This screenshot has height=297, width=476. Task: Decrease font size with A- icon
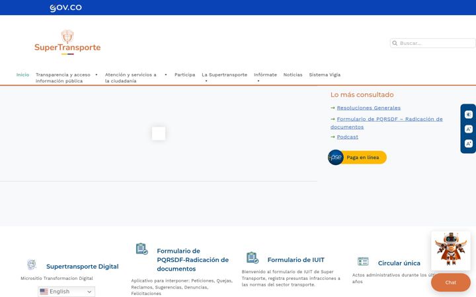pos(469,129)
